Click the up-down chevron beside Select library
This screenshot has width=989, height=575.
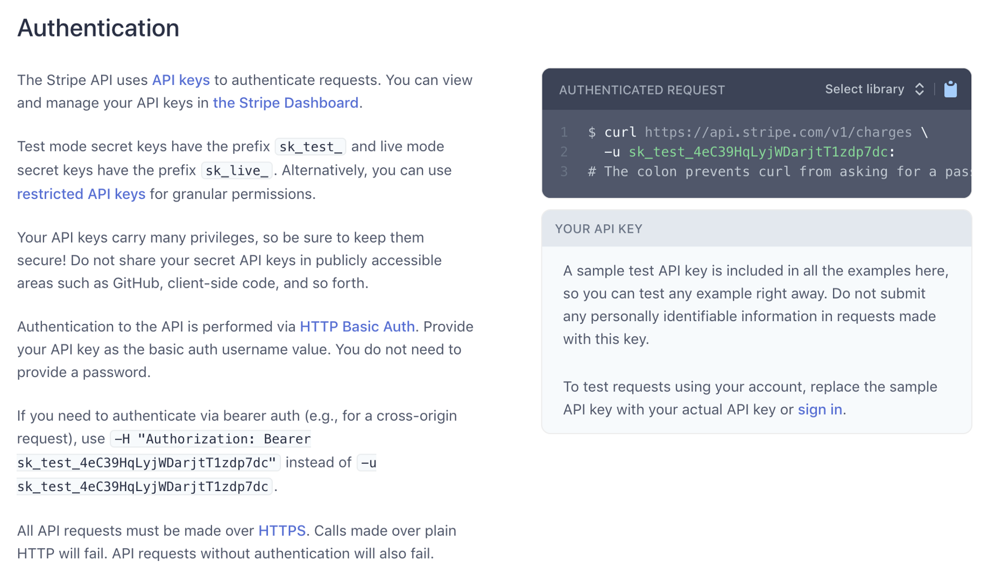tap(919, 89)
